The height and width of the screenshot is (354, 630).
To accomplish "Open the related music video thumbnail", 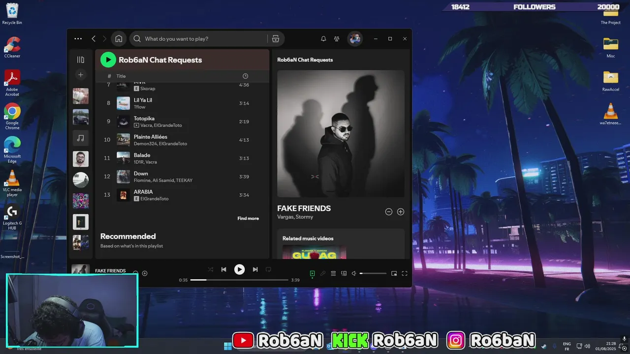I will tap(314, 252).
